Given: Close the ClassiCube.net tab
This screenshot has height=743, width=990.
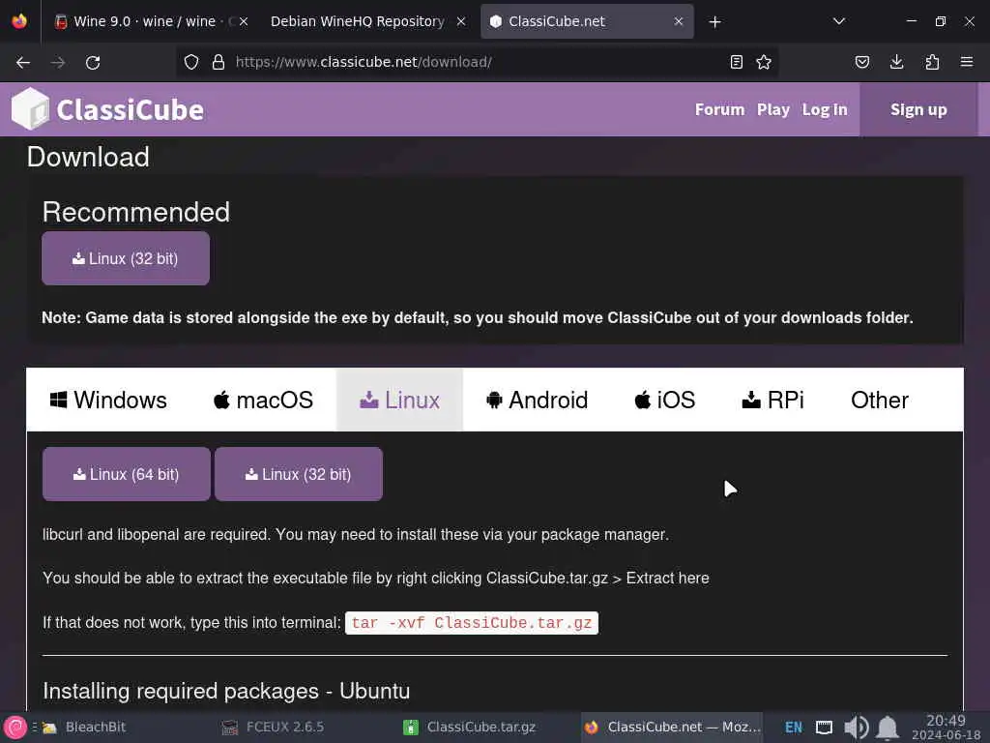Looking at the screenshot, I should (x=679, y=21).
